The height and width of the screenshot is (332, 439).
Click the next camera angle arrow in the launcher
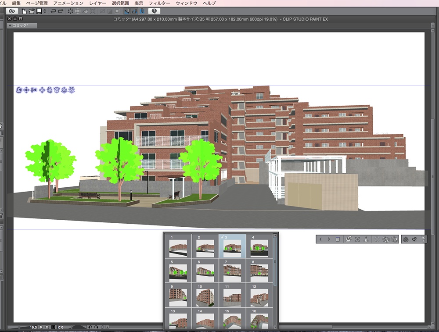coord(329,239)
